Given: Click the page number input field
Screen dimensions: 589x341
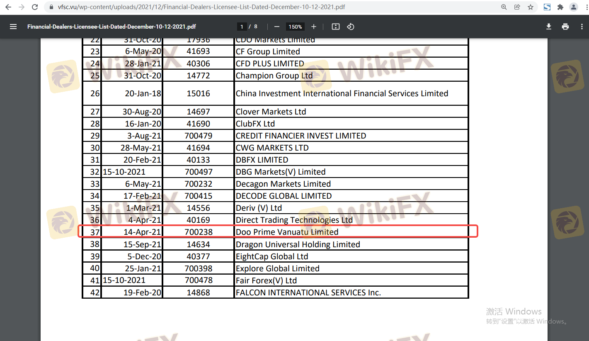Looking at the screenshot, I should click(x=242, y=27).
